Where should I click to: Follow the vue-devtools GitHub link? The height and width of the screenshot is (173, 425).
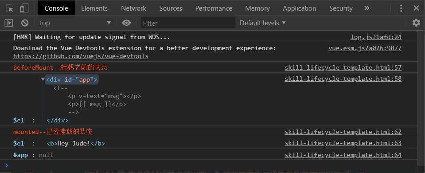pos(81,56)
